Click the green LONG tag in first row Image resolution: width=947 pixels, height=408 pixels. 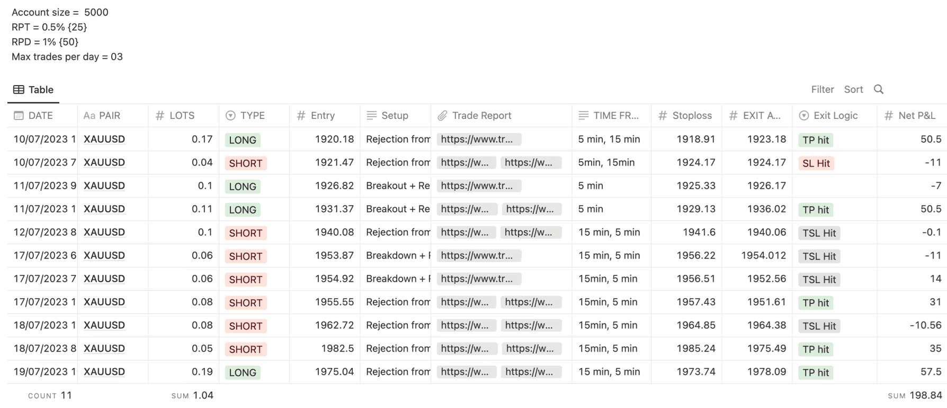click(x=243, y=140)
